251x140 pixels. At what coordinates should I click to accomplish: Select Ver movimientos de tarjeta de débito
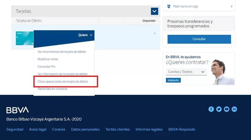tap(61, 52)
